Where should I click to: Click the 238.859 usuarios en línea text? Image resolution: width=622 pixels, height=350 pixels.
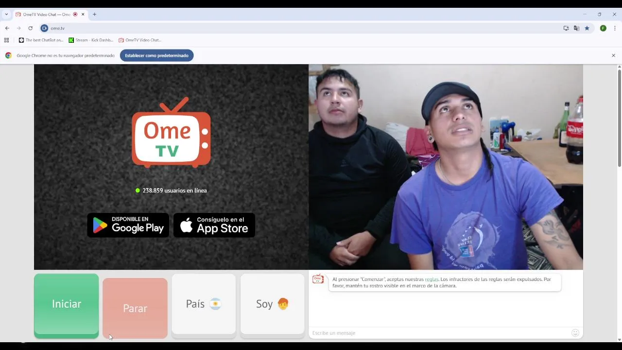point(174,191)
